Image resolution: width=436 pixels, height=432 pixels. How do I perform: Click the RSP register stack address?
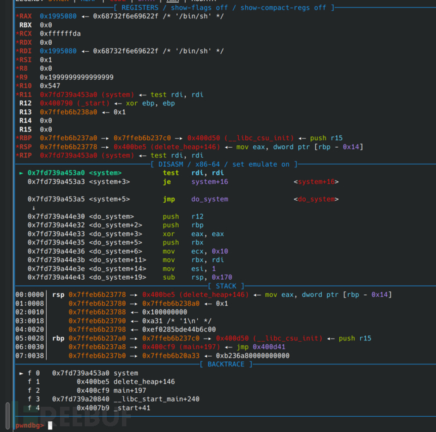[x=68, y=147]
